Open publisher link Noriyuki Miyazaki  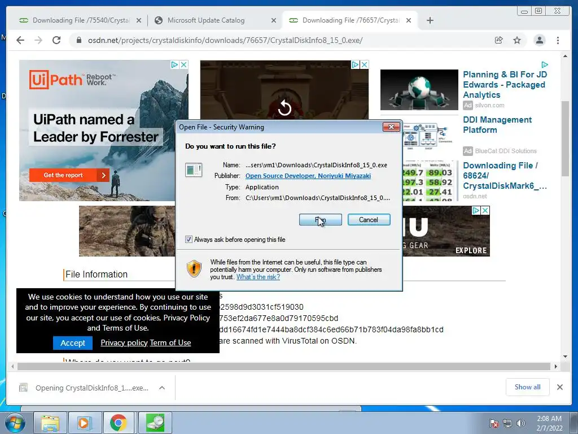308,176
